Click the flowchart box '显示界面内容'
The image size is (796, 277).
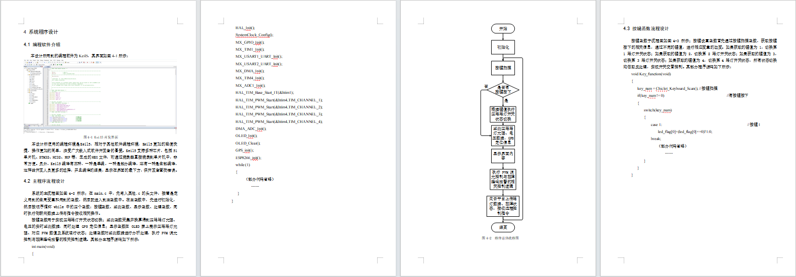point(503,156)
